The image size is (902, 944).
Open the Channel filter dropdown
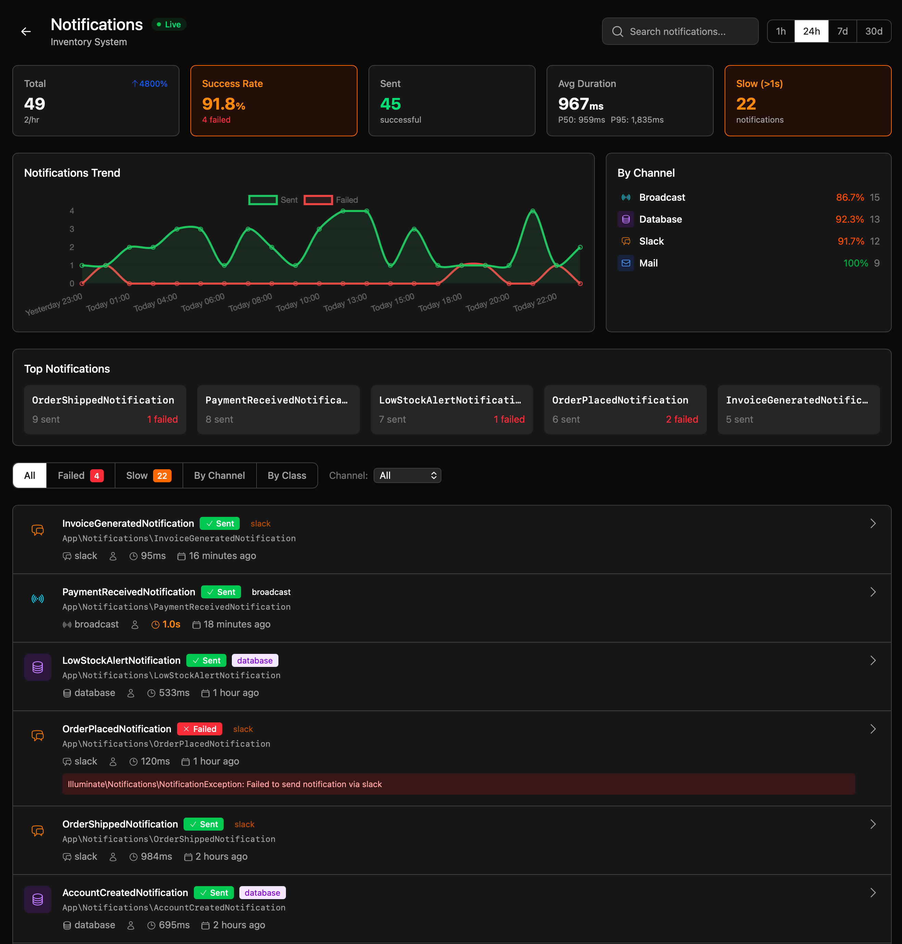[407, 476]
